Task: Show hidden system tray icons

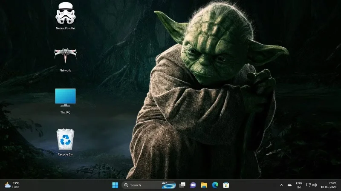Action: click(x=281, y=185)
